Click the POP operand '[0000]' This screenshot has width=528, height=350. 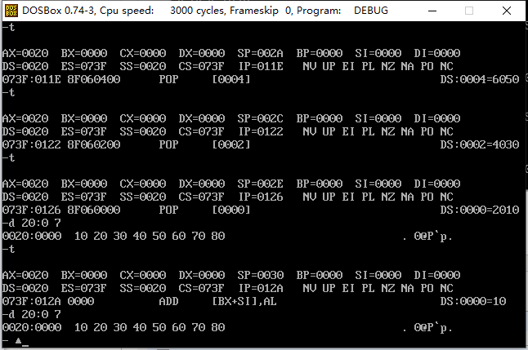[x=231, y=210]
